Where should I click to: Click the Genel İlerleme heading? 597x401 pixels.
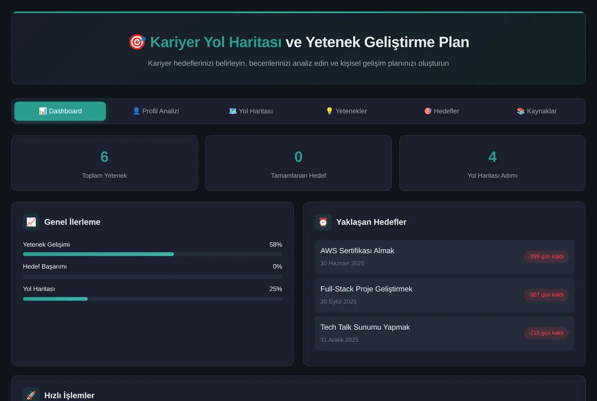[72, 222]
